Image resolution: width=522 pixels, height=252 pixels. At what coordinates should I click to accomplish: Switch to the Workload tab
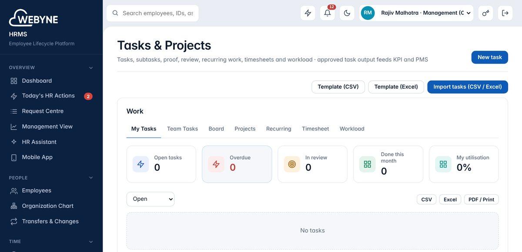pos(352,129)
